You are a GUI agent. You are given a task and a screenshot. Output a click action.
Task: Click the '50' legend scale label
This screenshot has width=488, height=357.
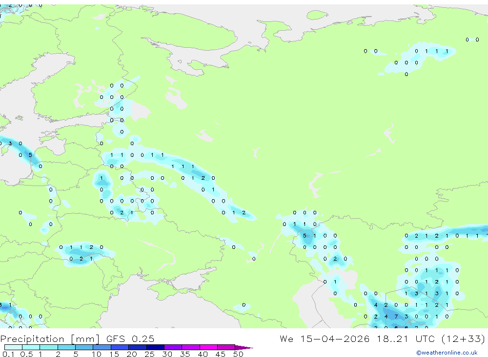click(x=238, y=354)
